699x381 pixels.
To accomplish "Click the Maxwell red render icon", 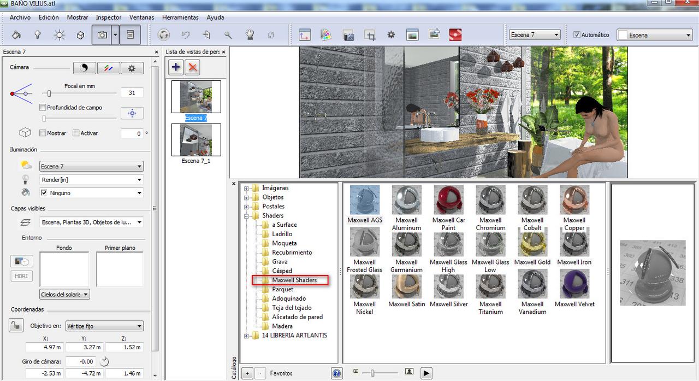I will [x=455, y=35].
